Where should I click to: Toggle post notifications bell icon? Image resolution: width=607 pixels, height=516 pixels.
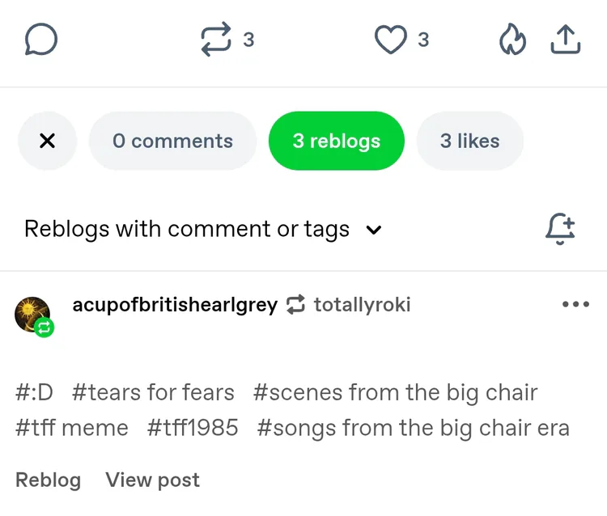pyautogui.click(x=559, y=229)
